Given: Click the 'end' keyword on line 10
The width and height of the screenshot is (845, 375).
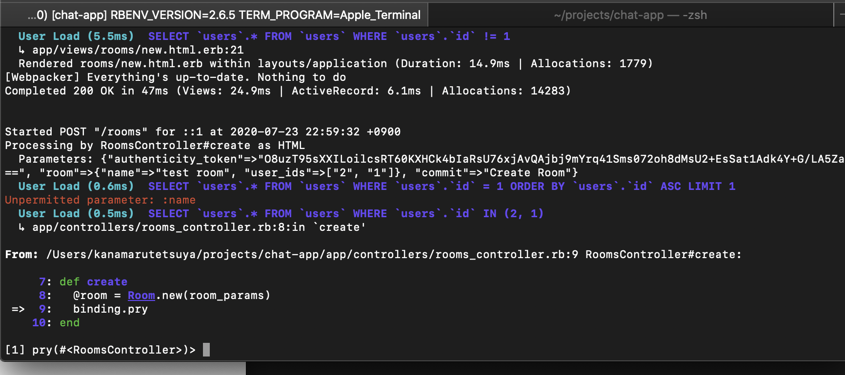Looking at the screenshot, I should pyautogui.click(x=70, y=323).
